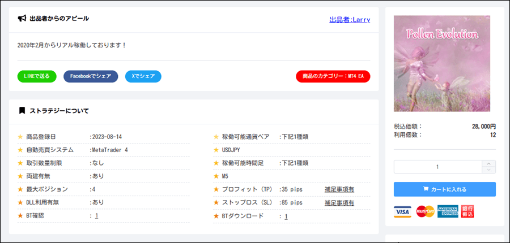Click the bookmark icon beside ストラテジーについて
510x243 pixels.
point(22,111)
